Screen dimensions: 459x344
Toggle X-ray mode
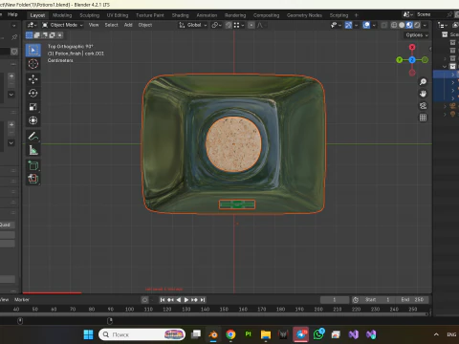[x=384, y=25]
